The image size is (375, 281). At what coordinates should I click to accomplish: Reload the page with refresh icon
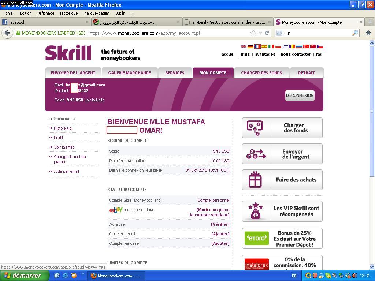pyautogui.click(x=267, y=33)
